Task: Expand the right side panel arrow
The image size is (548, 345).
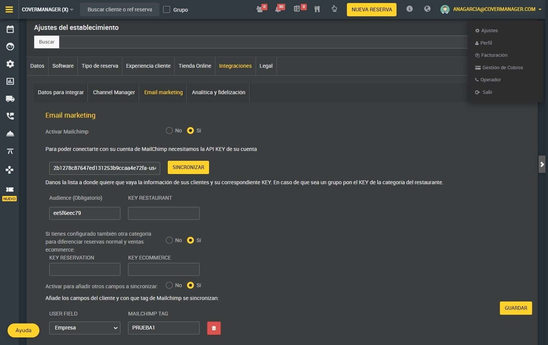Action: (542, 164)
